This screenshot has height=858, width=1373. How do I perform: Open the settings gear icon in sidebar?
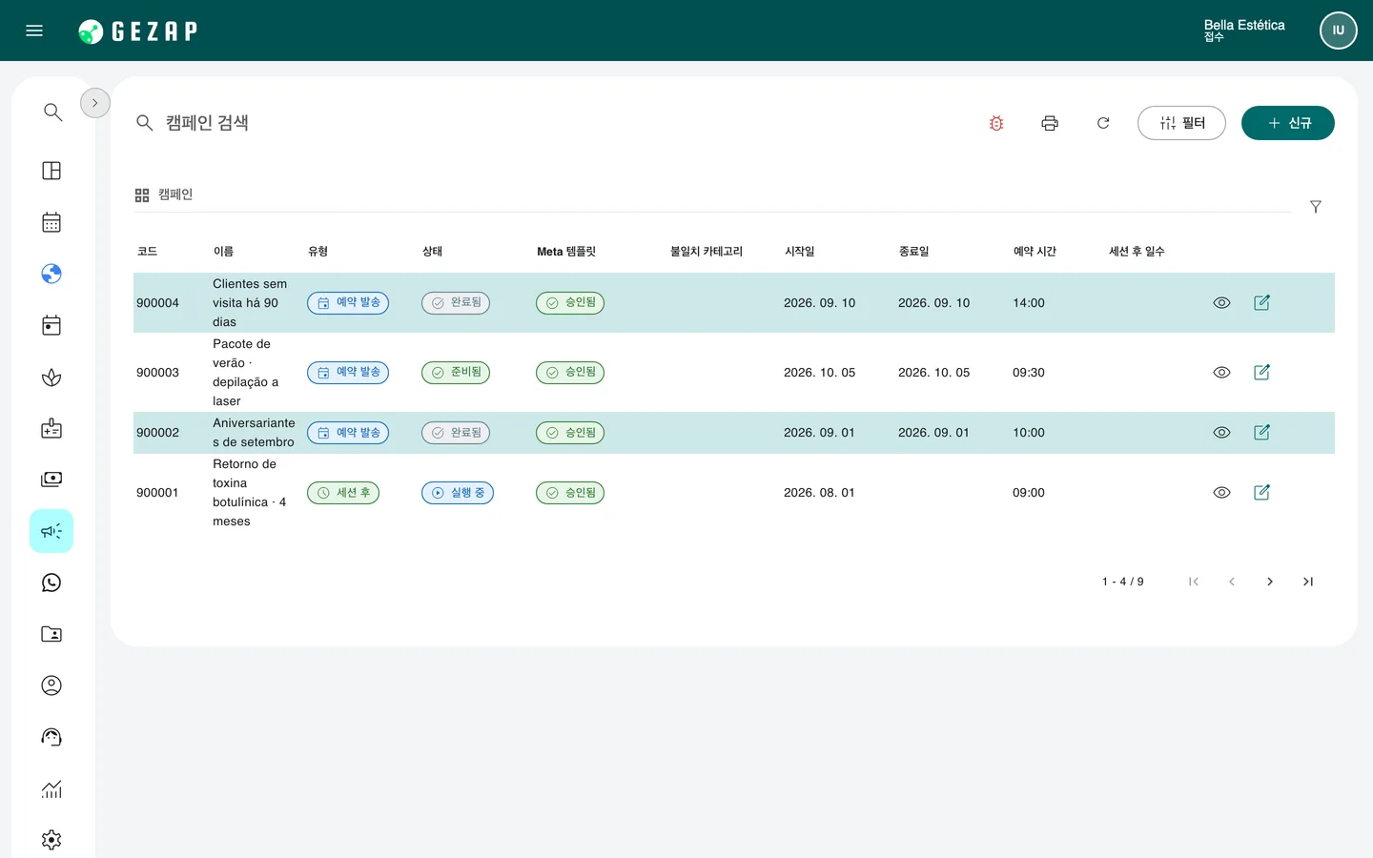(51, 840)
